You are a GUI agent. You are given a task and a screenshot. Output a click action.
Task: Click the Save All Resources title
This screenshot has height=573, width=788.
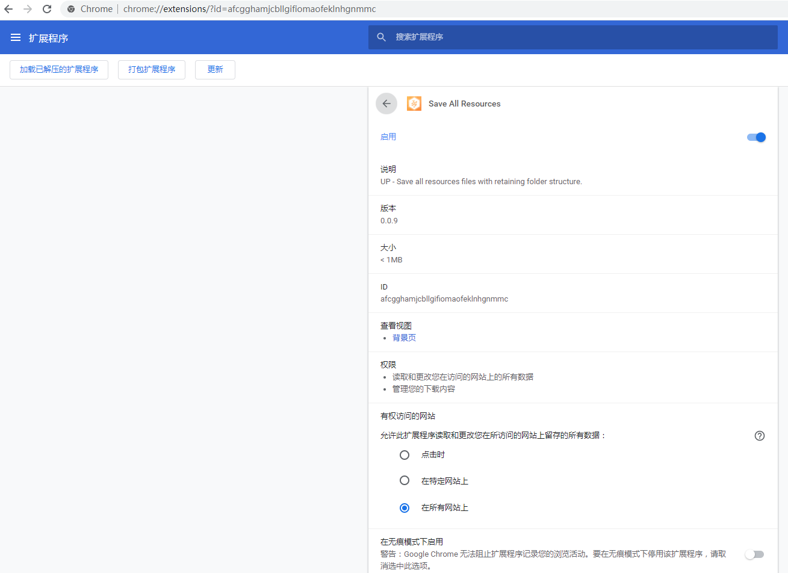[465, 104]
